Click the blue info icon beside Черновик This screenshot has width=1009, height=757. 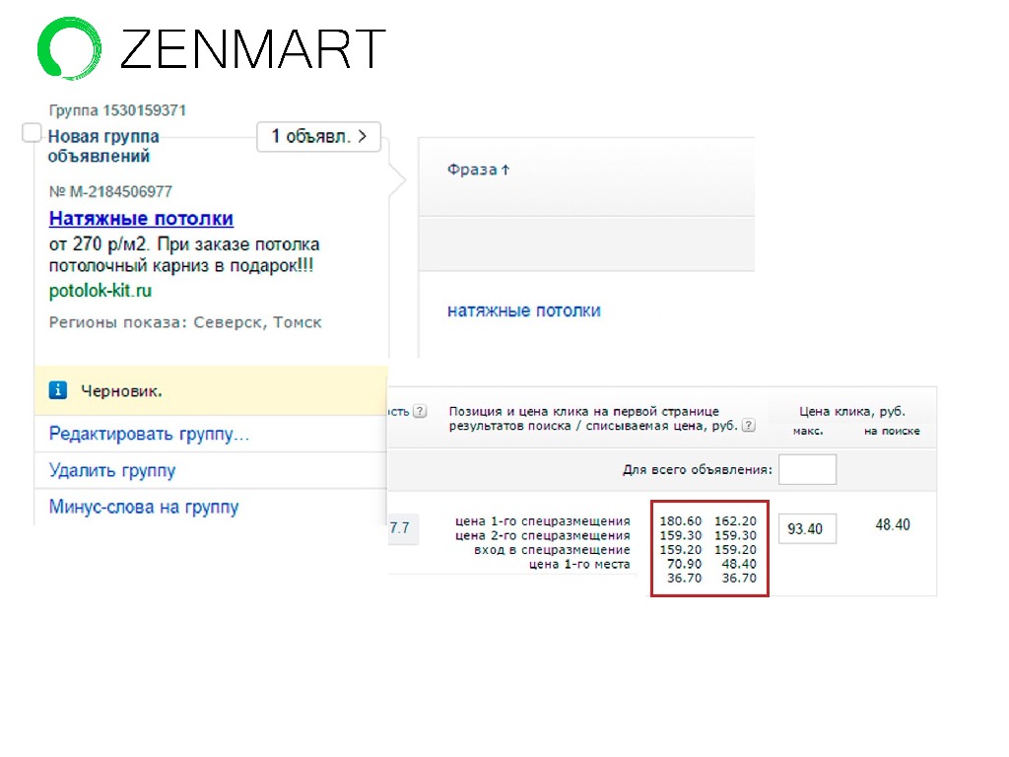click(x=58, y=390)
